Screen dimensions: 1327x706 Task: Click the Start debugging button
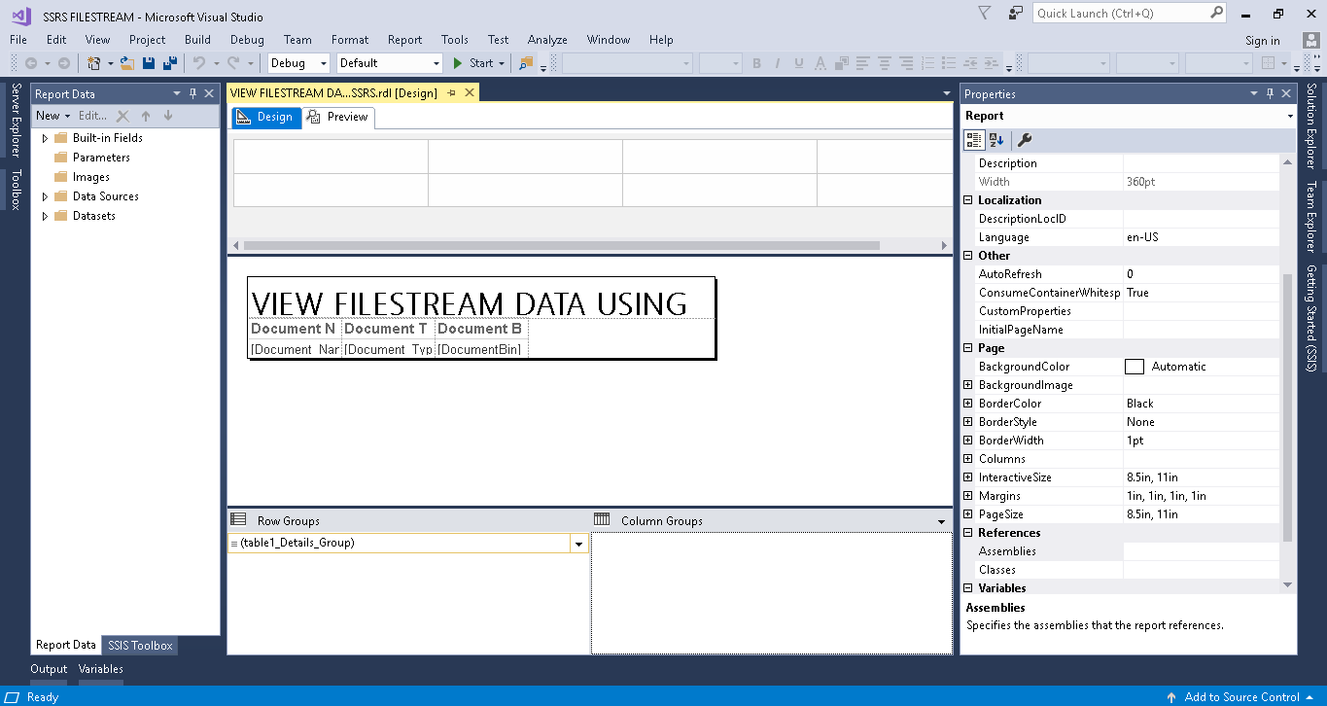473,63
